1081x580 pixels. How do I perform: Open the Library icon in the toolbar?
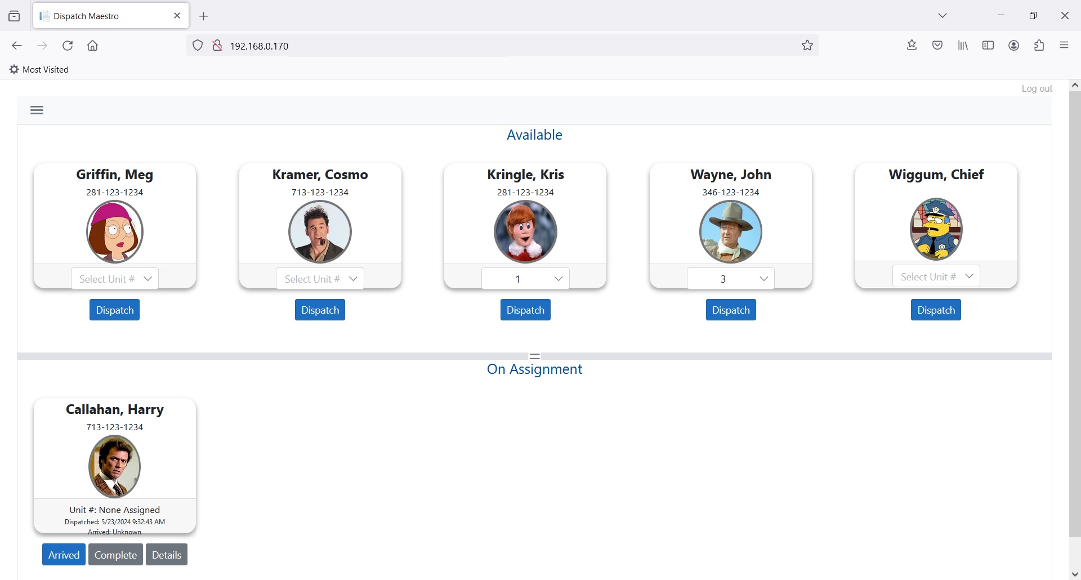(x=963, y=46)
